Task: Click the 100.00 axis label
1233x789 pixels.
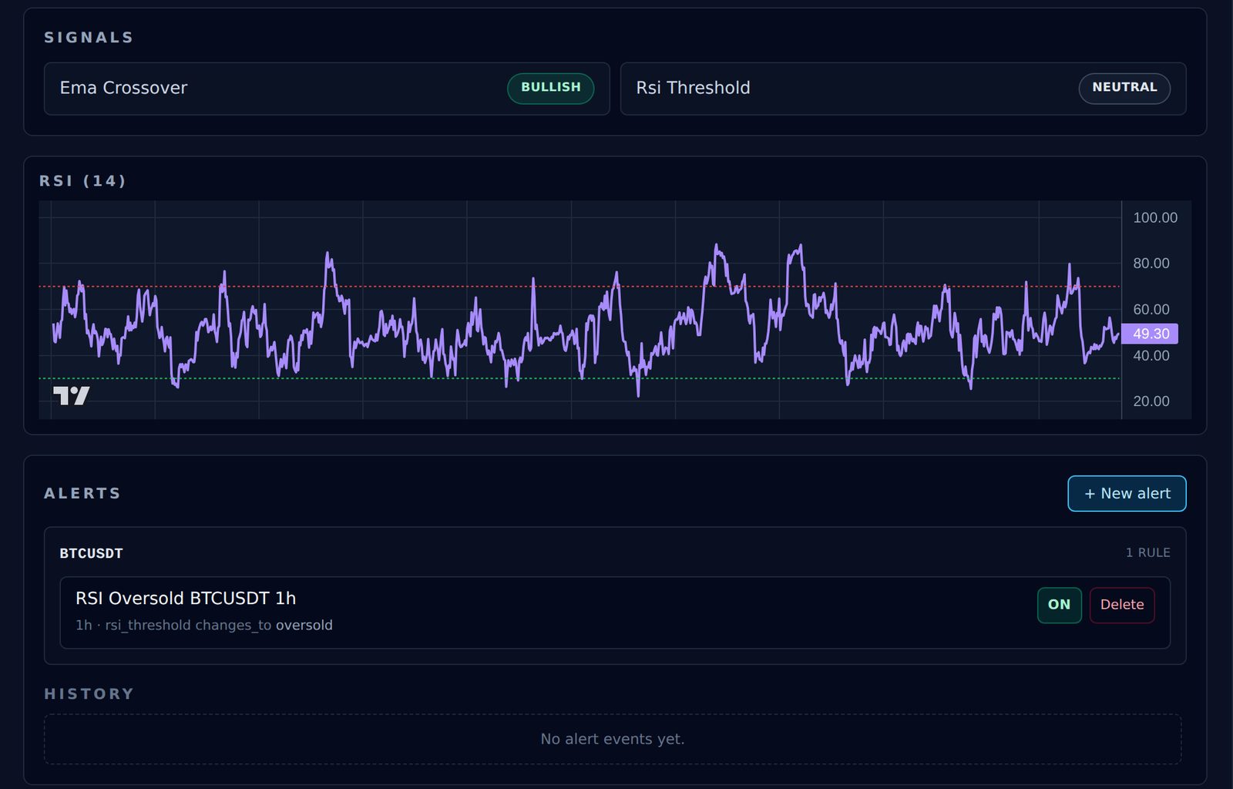Action: pyautogui.click(x=1155, y=217)
